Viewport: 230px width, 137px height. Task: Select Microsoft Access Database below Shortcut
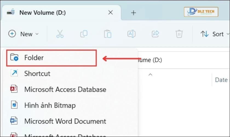tap(65, 89)
